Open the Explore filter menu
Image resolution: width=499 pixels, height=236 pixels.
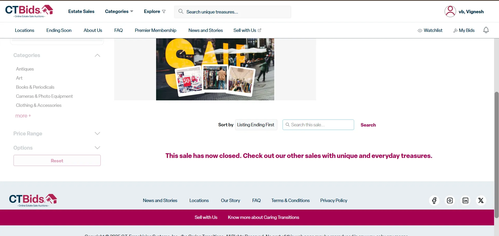155,11
